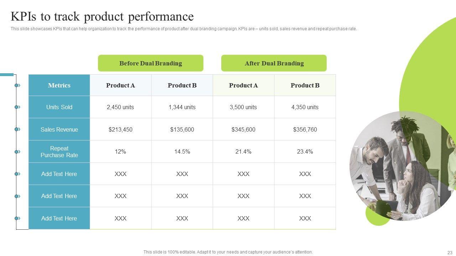456x256 pixels.
Task: Click the bullet marker beside first Add Text Here
Action: pyautogui.click(x=17, y=174)
